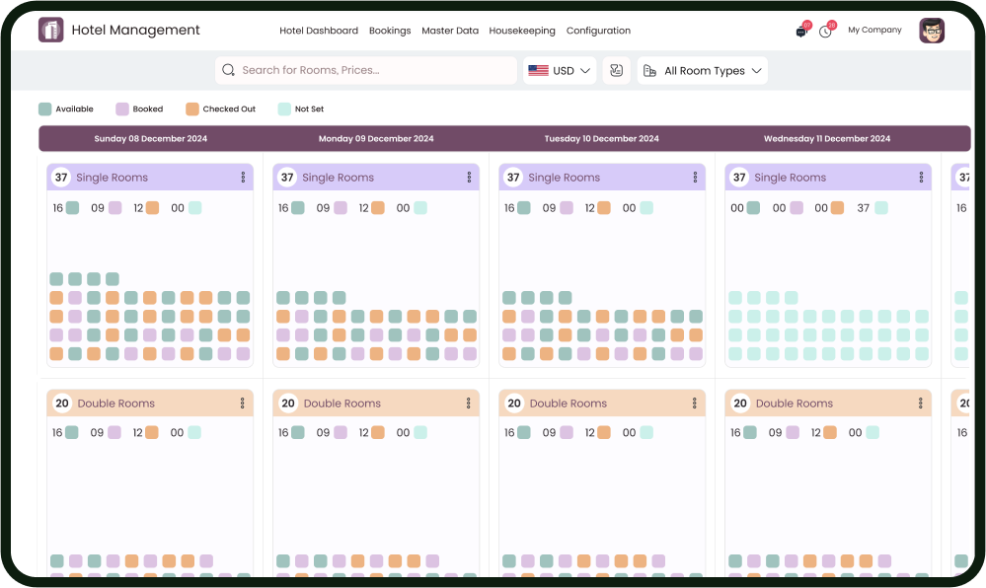Click the search magnifier icon
986x588 pixels.
click(x=229, y=71)
